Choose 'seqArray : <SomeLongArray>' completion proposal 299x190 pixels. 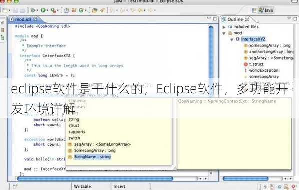[102, 144]
